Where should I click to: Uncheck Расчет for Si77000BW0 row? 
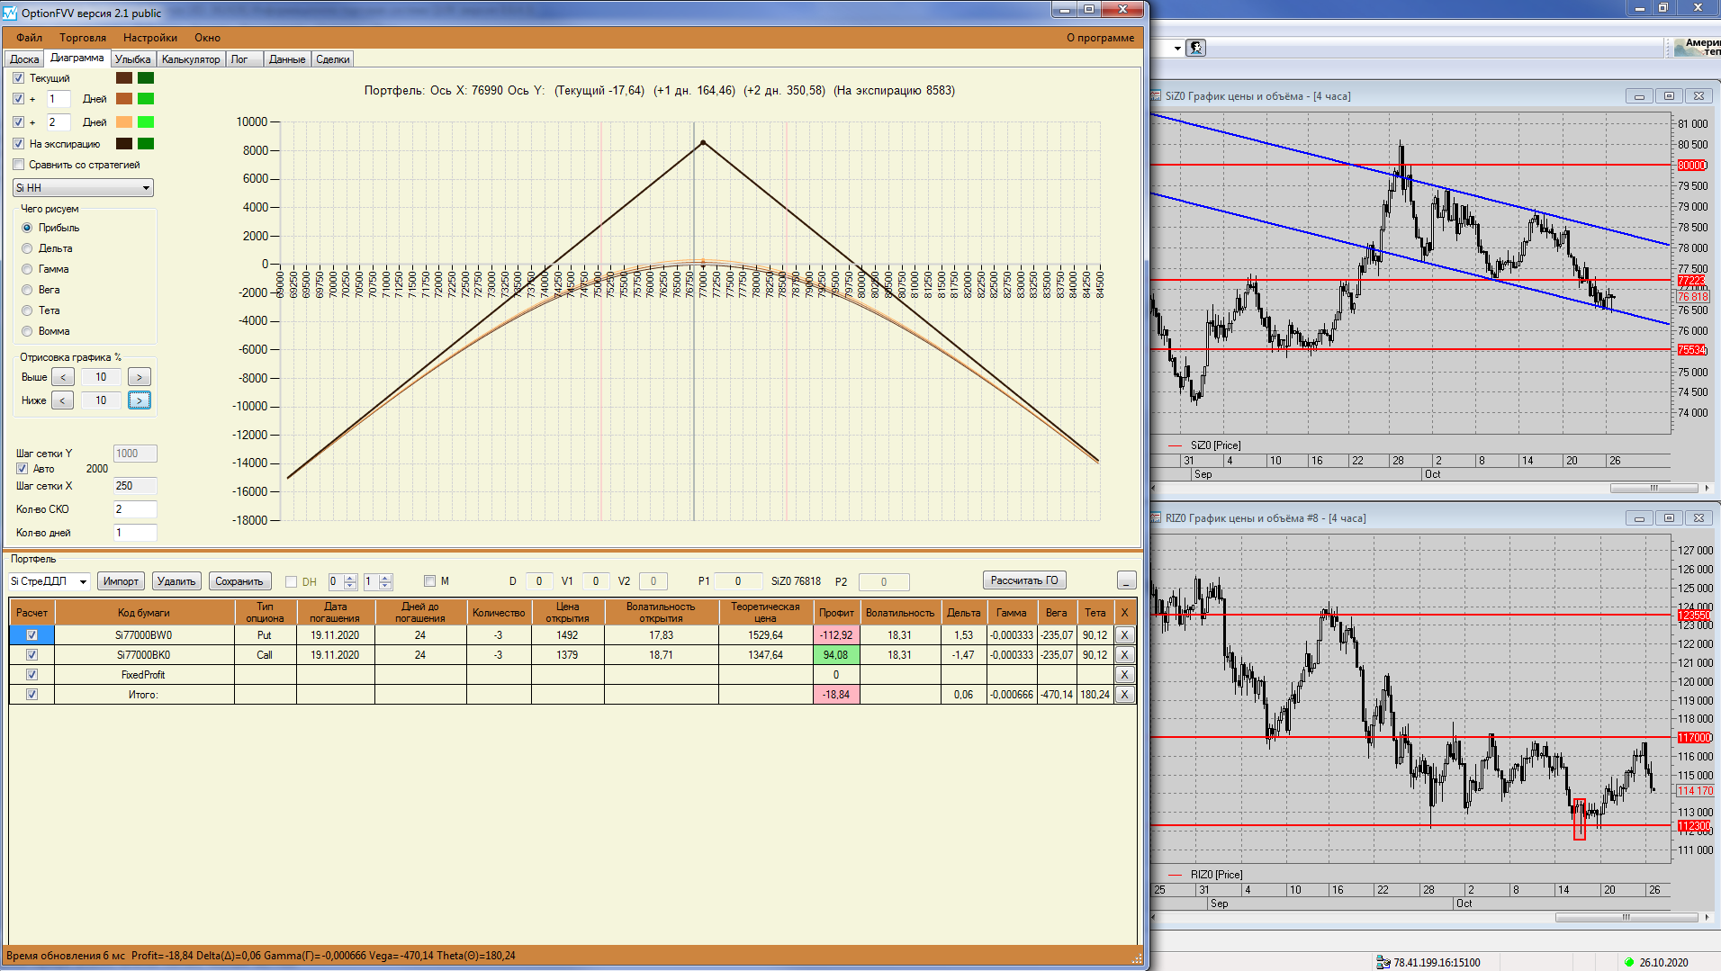coord(32,635)
